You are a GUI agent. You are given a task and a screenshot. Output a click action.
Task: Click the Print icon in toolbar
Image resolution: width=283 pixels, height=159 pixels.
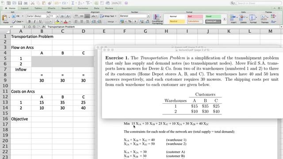pos(26,3)
